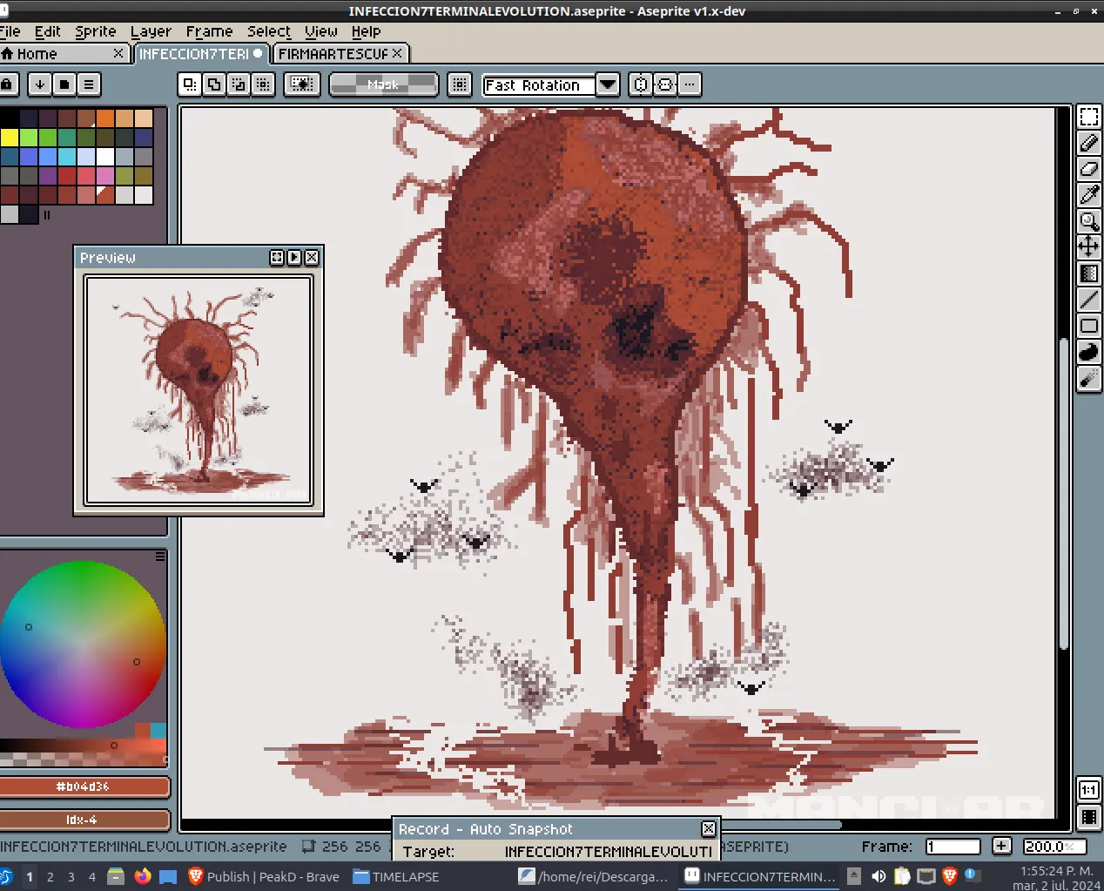Select the Eraser tool
This screenshot has width=1104, height=891.
click(1089, 169)
